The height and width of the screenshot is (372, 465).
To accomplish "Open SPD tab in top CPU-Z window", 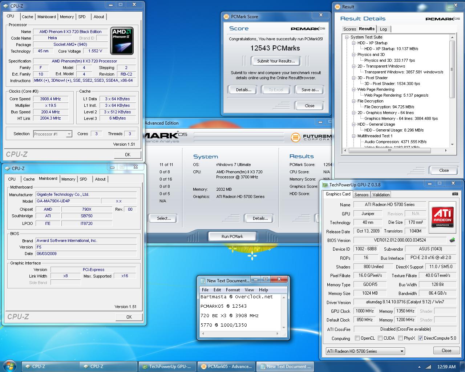I will 82,17.
